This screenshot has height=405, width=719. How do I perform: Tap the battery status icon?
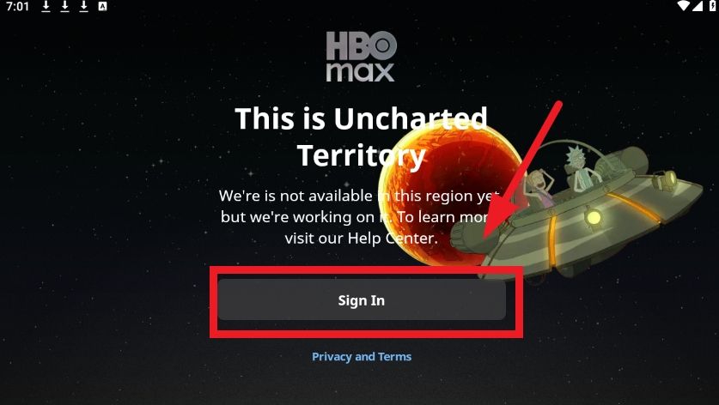point(713,6)
